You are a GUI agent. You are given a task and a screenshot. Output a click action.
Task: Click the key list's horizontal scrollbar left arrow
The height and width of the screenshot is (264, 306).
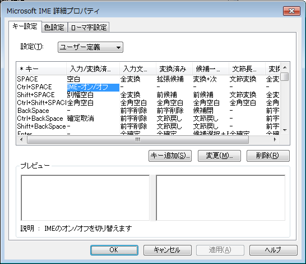pyautogui.click(x=21, y=140)
